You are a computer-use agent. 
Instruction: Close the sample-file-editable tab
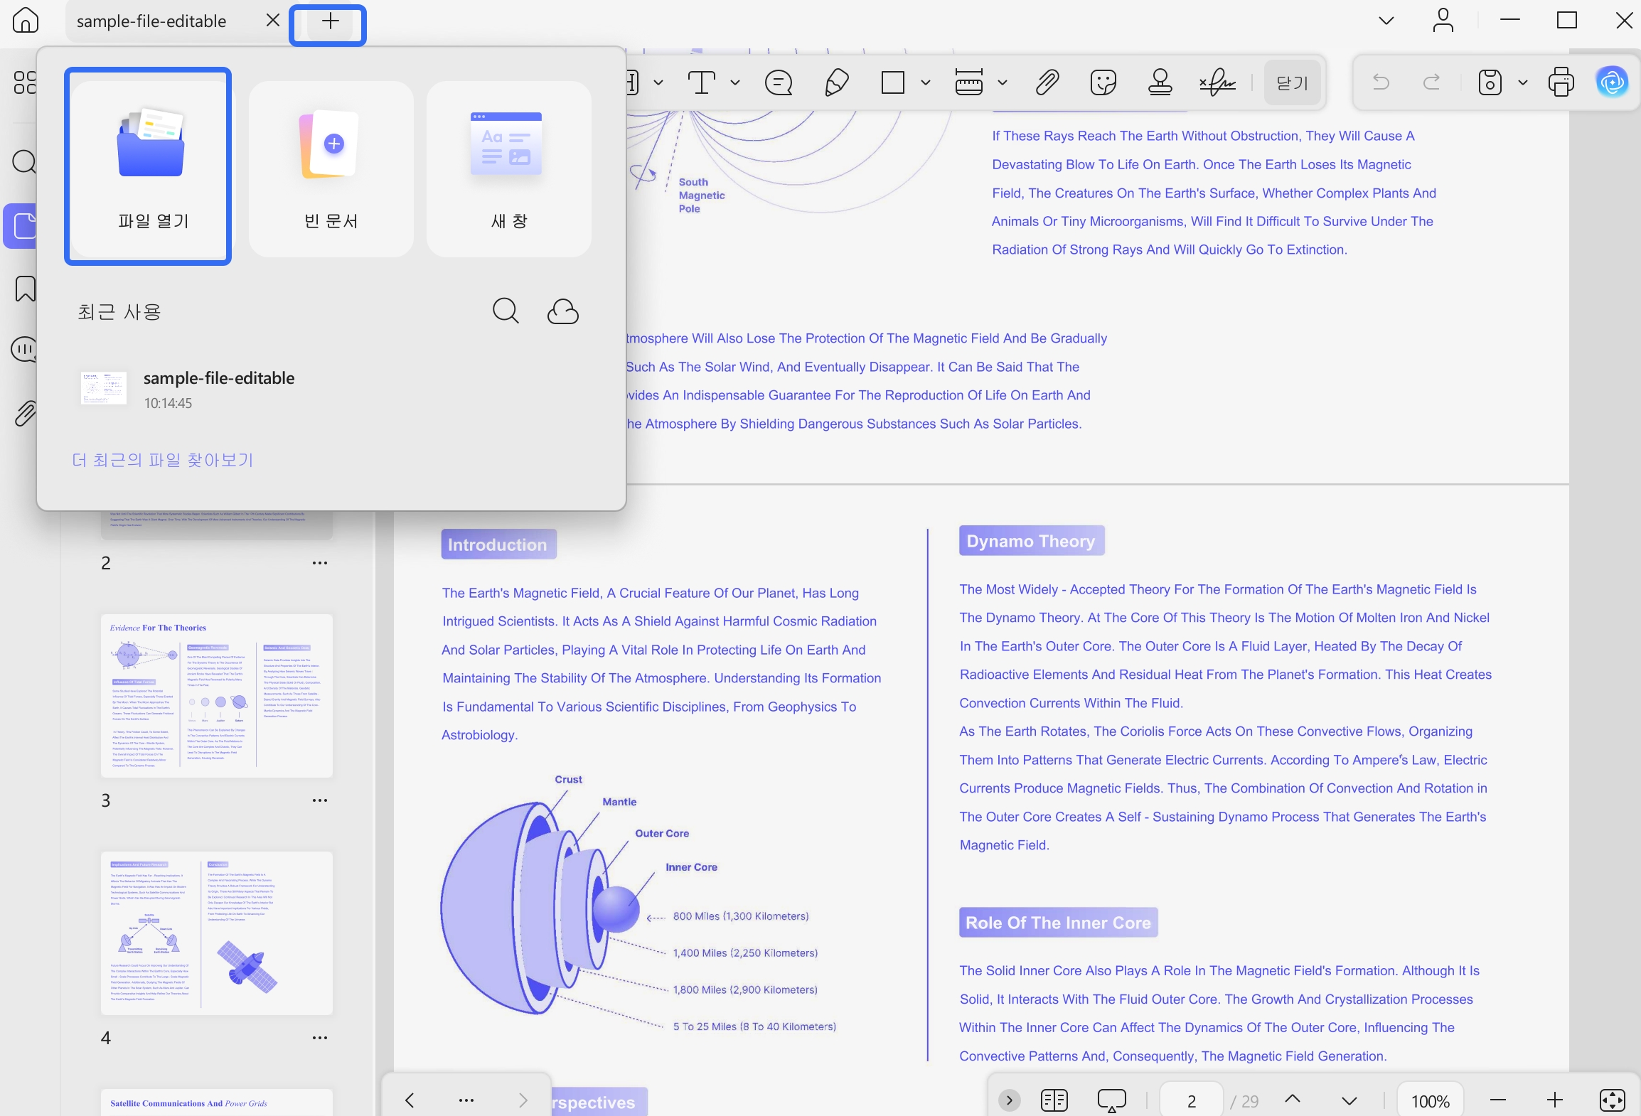point(273,21)
